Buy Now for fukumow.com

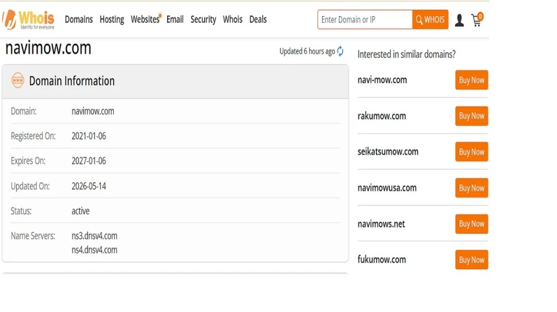pyautogui.click(x=472, y=259)
